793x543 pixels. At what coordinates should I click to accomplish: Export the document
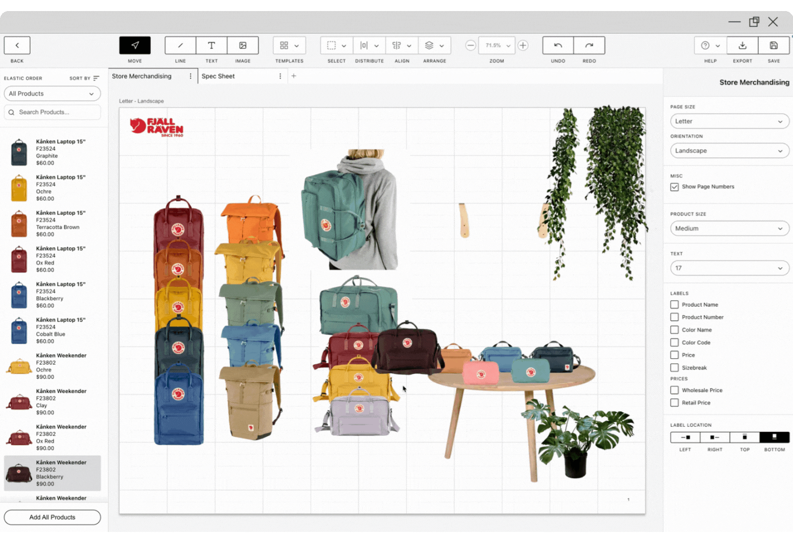[742, 45]
